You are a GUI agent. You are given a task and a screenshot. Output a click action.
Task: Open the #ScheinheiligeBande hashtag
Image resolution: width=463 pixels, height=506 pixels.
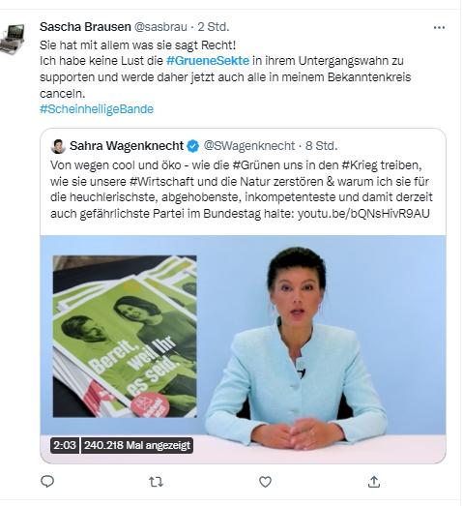tap(97, 109)
